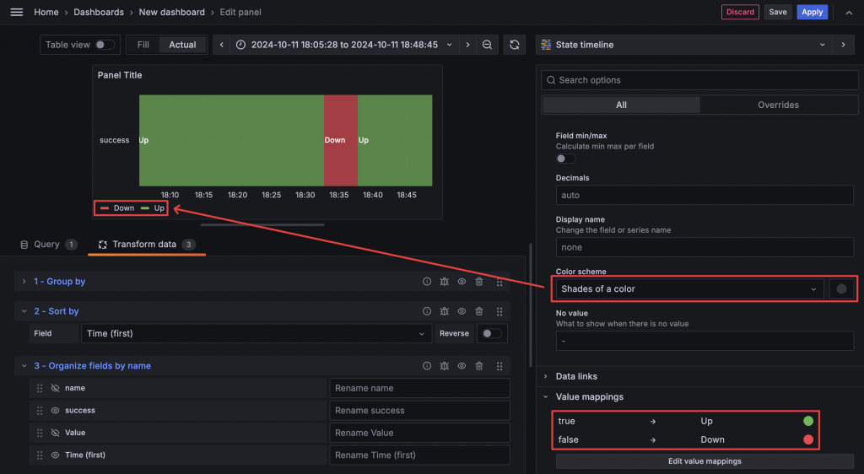Disable Group by transformation eye icon

click(462, 282)
